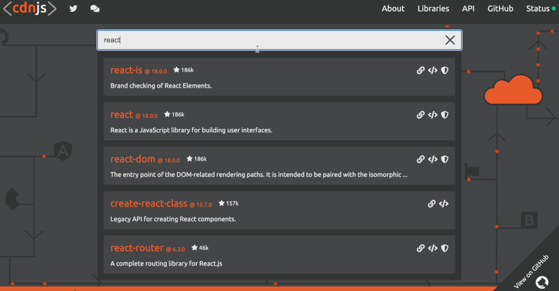This screenshot has width=559, height=291.
Task: Open the react-dom library result
Action: (x=133, y=159)
